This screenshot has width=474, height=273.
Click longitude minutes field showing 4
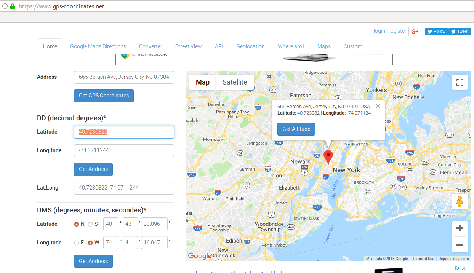coord(130,243)
